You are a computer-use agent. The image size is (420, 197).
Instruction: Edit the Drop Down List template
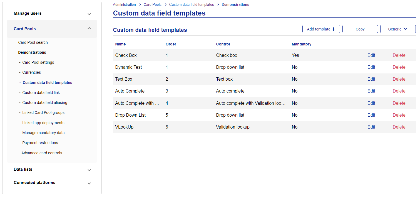click(371, 115)
